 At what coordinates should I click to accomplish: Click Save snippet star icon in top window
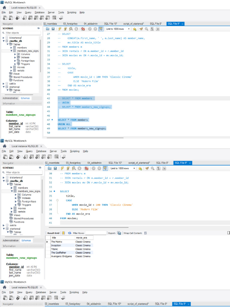coord(134,29)
